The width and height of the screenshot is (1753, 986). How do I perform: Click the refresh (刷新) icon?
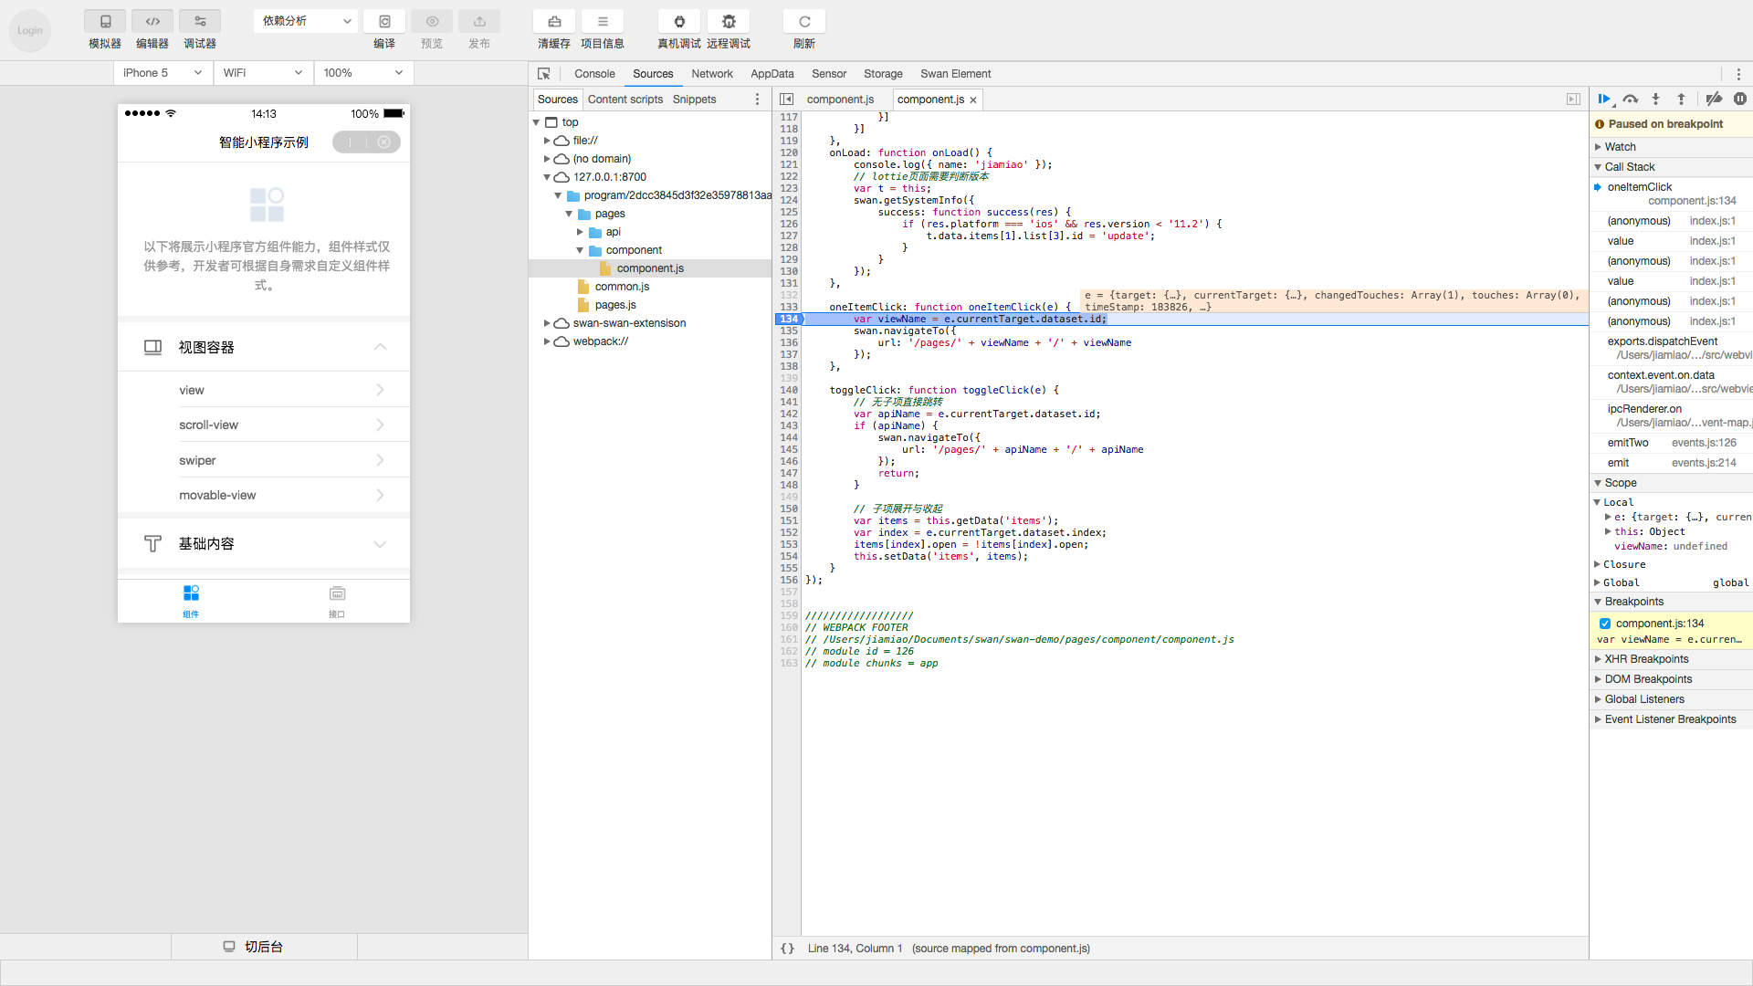pyautogui.click(x=804, y=22)
